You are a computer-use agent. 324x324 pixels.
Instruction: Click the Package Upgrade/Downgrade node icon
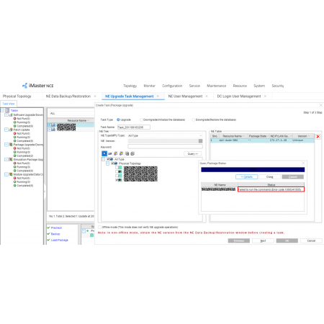click(11, 145)
